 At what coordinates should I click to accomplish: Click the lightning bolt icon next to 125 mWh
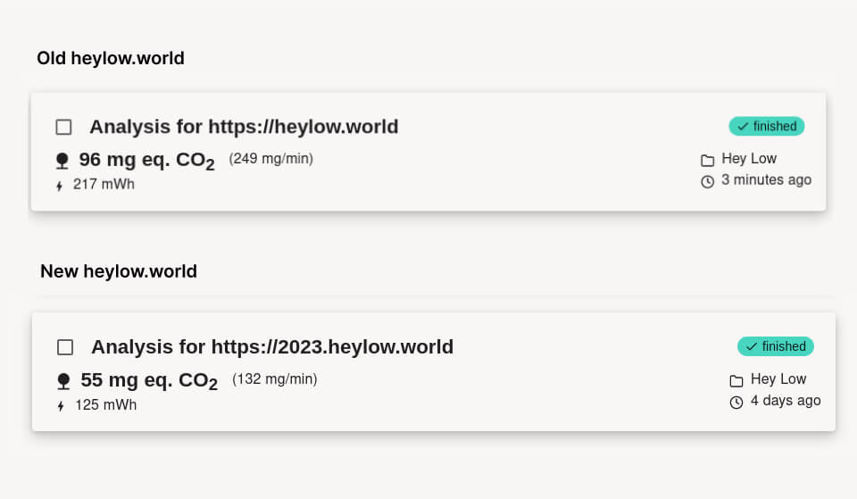[61, 406]
